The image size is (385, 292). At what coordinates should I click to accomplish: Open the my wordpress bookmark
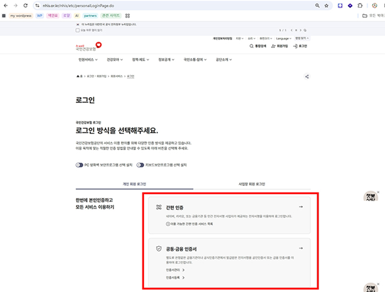click(21, 16)
